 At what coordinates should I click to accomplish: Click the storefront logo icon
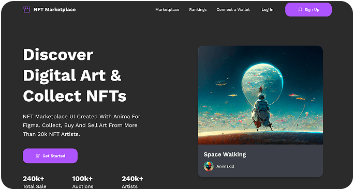point(26,9)
